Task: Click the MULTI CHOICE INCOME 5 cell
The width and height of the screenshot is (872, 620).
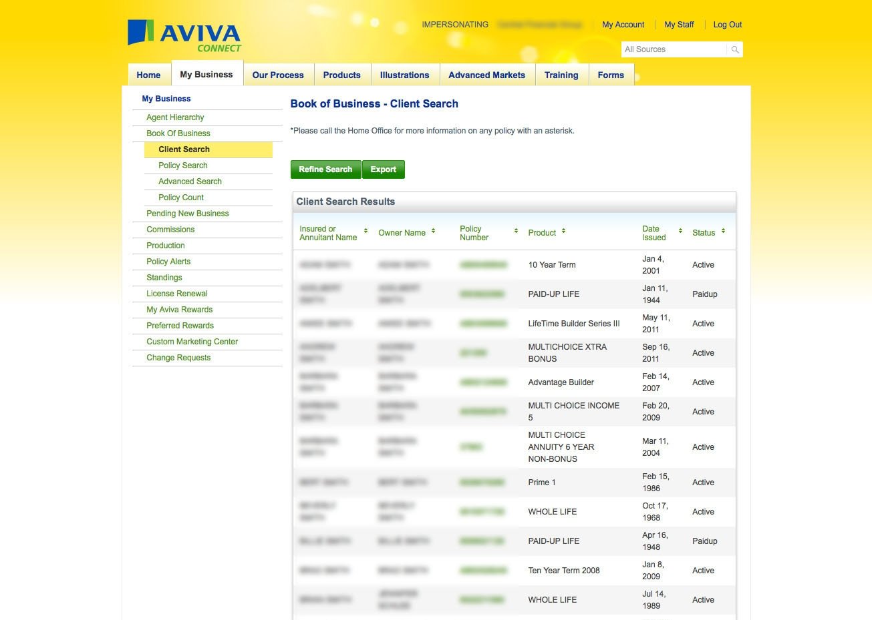Action: tap(573, 412)
